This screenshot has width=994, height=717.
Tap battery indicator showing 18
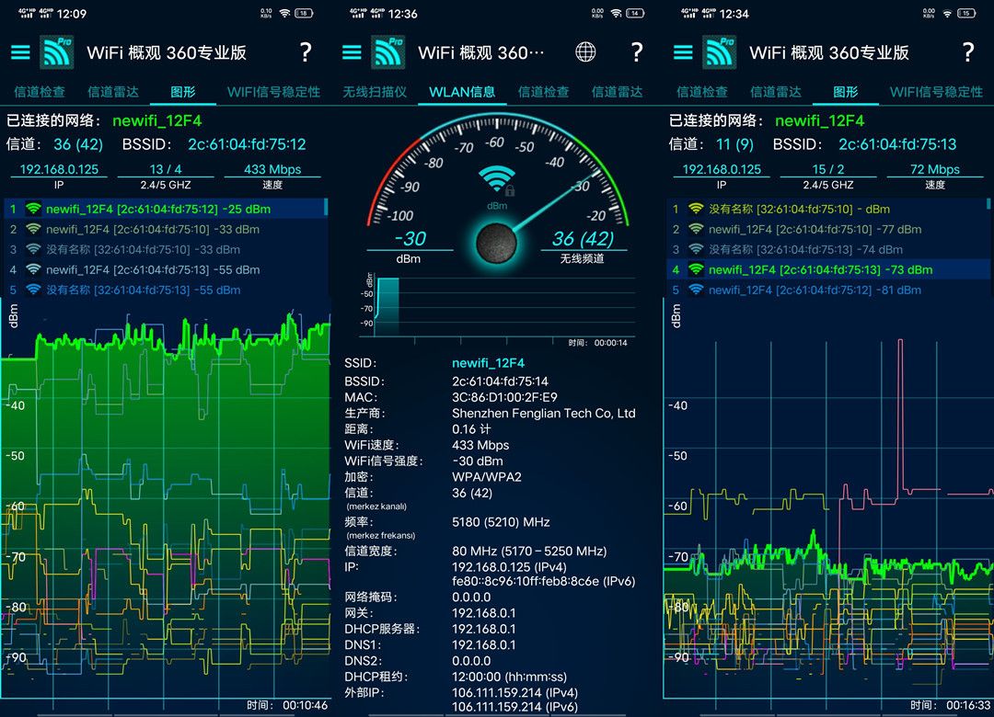[x=305, y=13]
